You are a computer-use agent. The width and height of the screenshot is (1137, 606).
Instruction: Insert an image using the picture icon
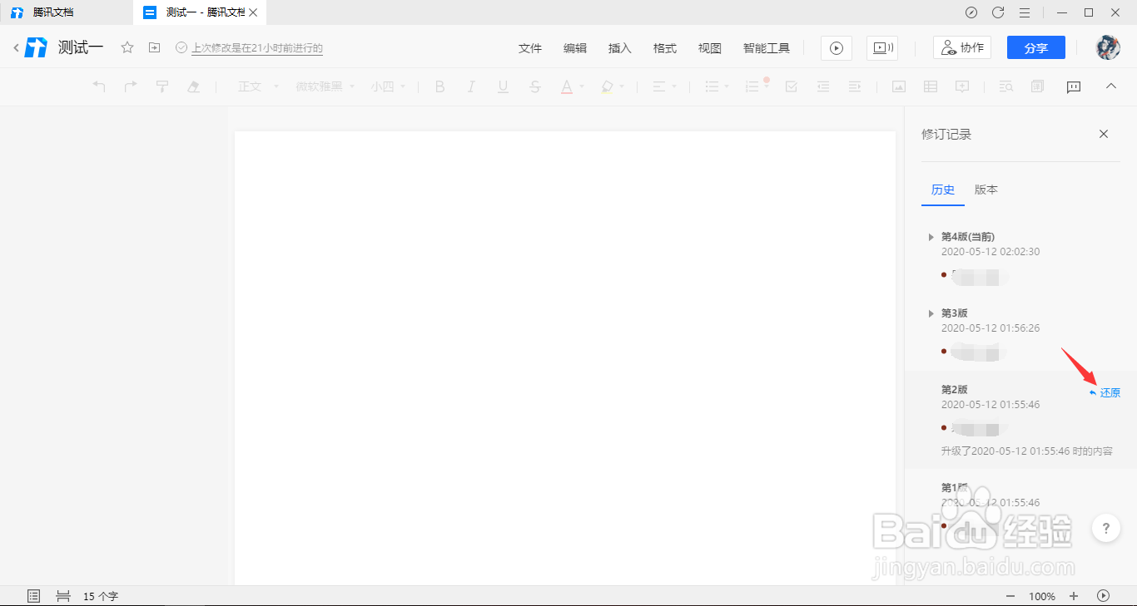pos(899,86)
